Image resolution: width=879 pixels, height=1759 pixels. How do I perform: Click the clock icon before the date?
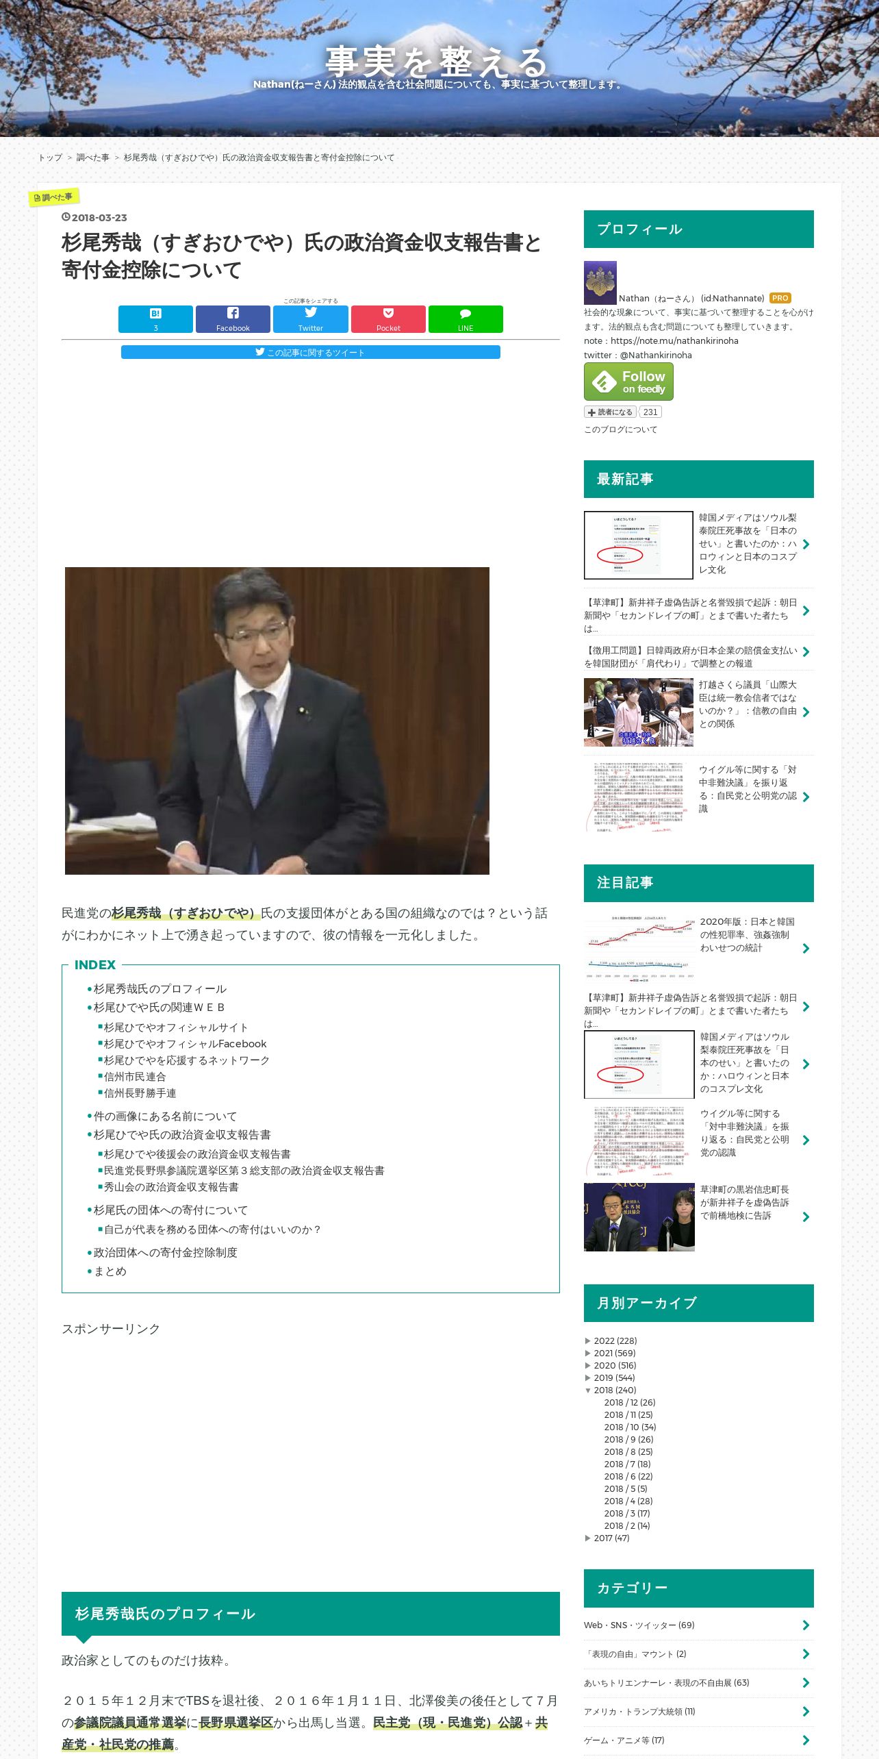tap(66, 217)
